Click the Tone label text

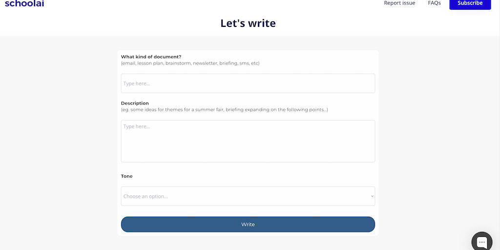point(127,176)
